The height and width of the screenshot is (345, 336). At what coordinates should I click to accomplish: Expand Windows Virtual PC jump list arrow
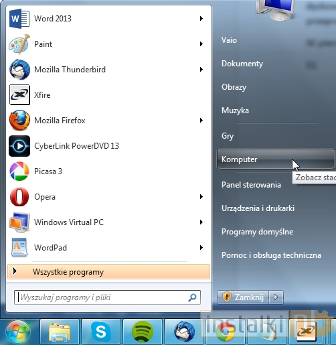(x=201, y=222)
